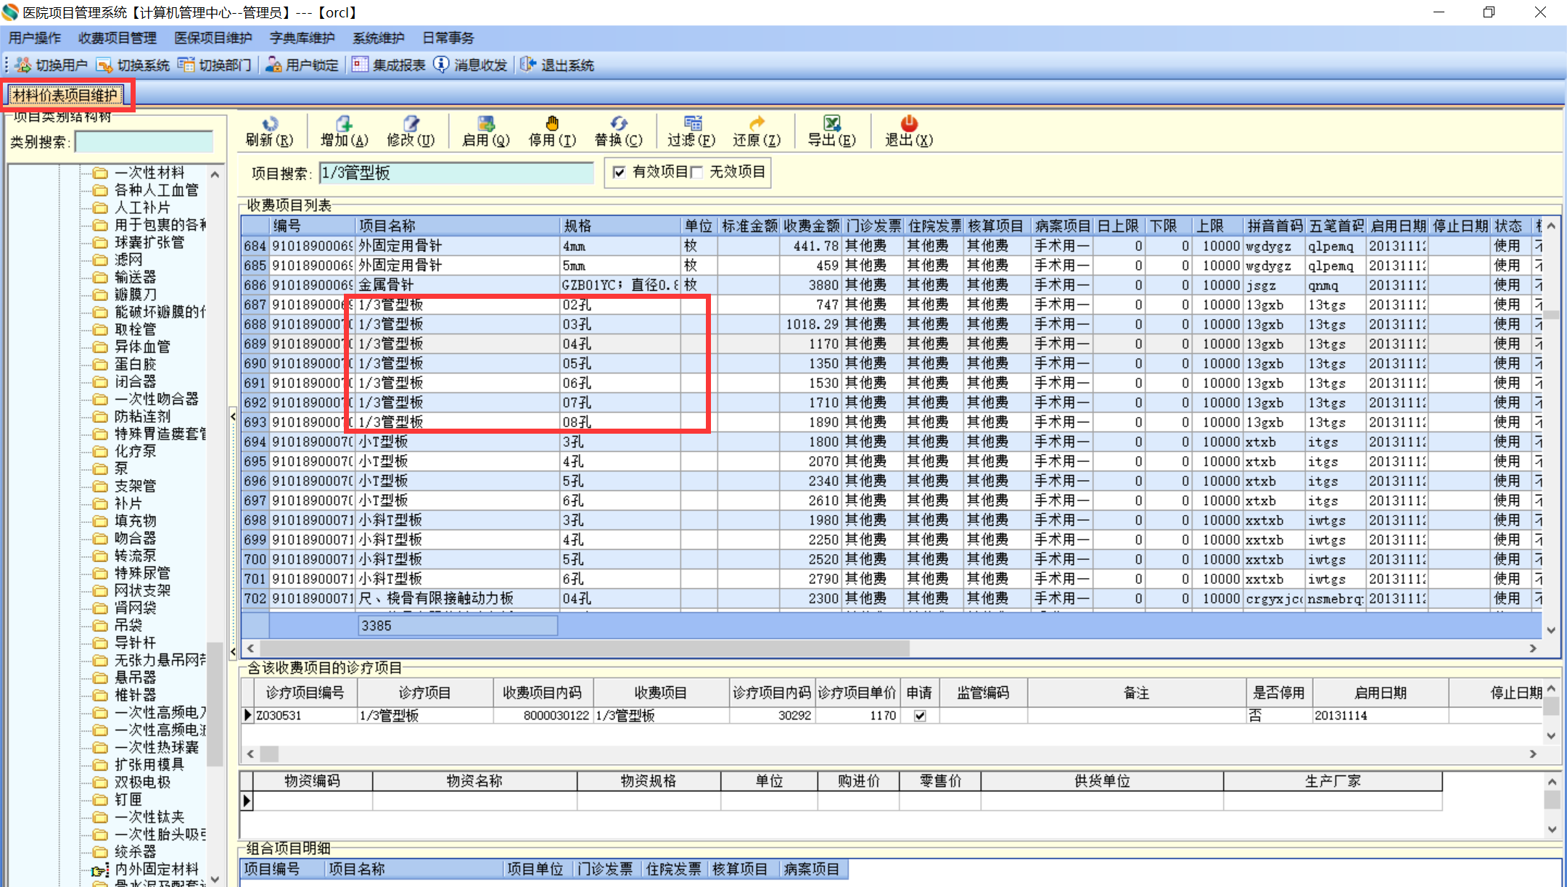This screenshot has width=1567, height=887.
Task: Click the 启用(Q) enable icon
Action: point(485,124)
